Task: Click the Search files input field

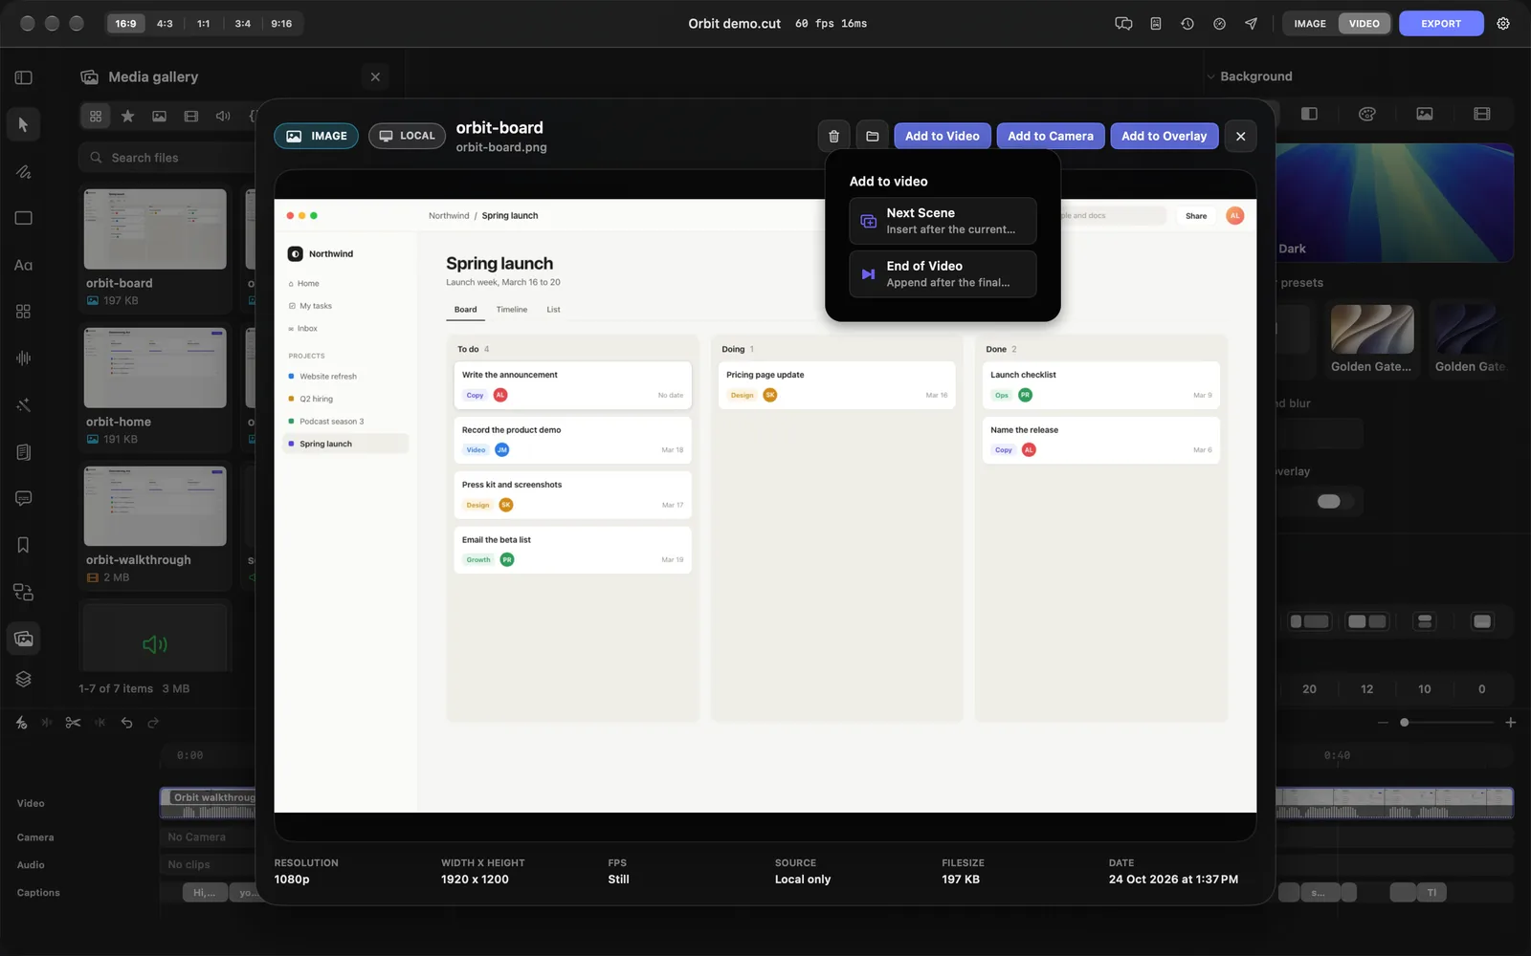Action: [x=167, y=158]
